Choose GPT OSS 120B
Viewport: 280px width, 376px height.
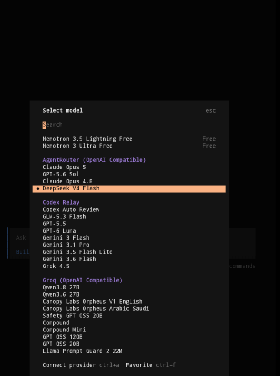coord(129,337)
